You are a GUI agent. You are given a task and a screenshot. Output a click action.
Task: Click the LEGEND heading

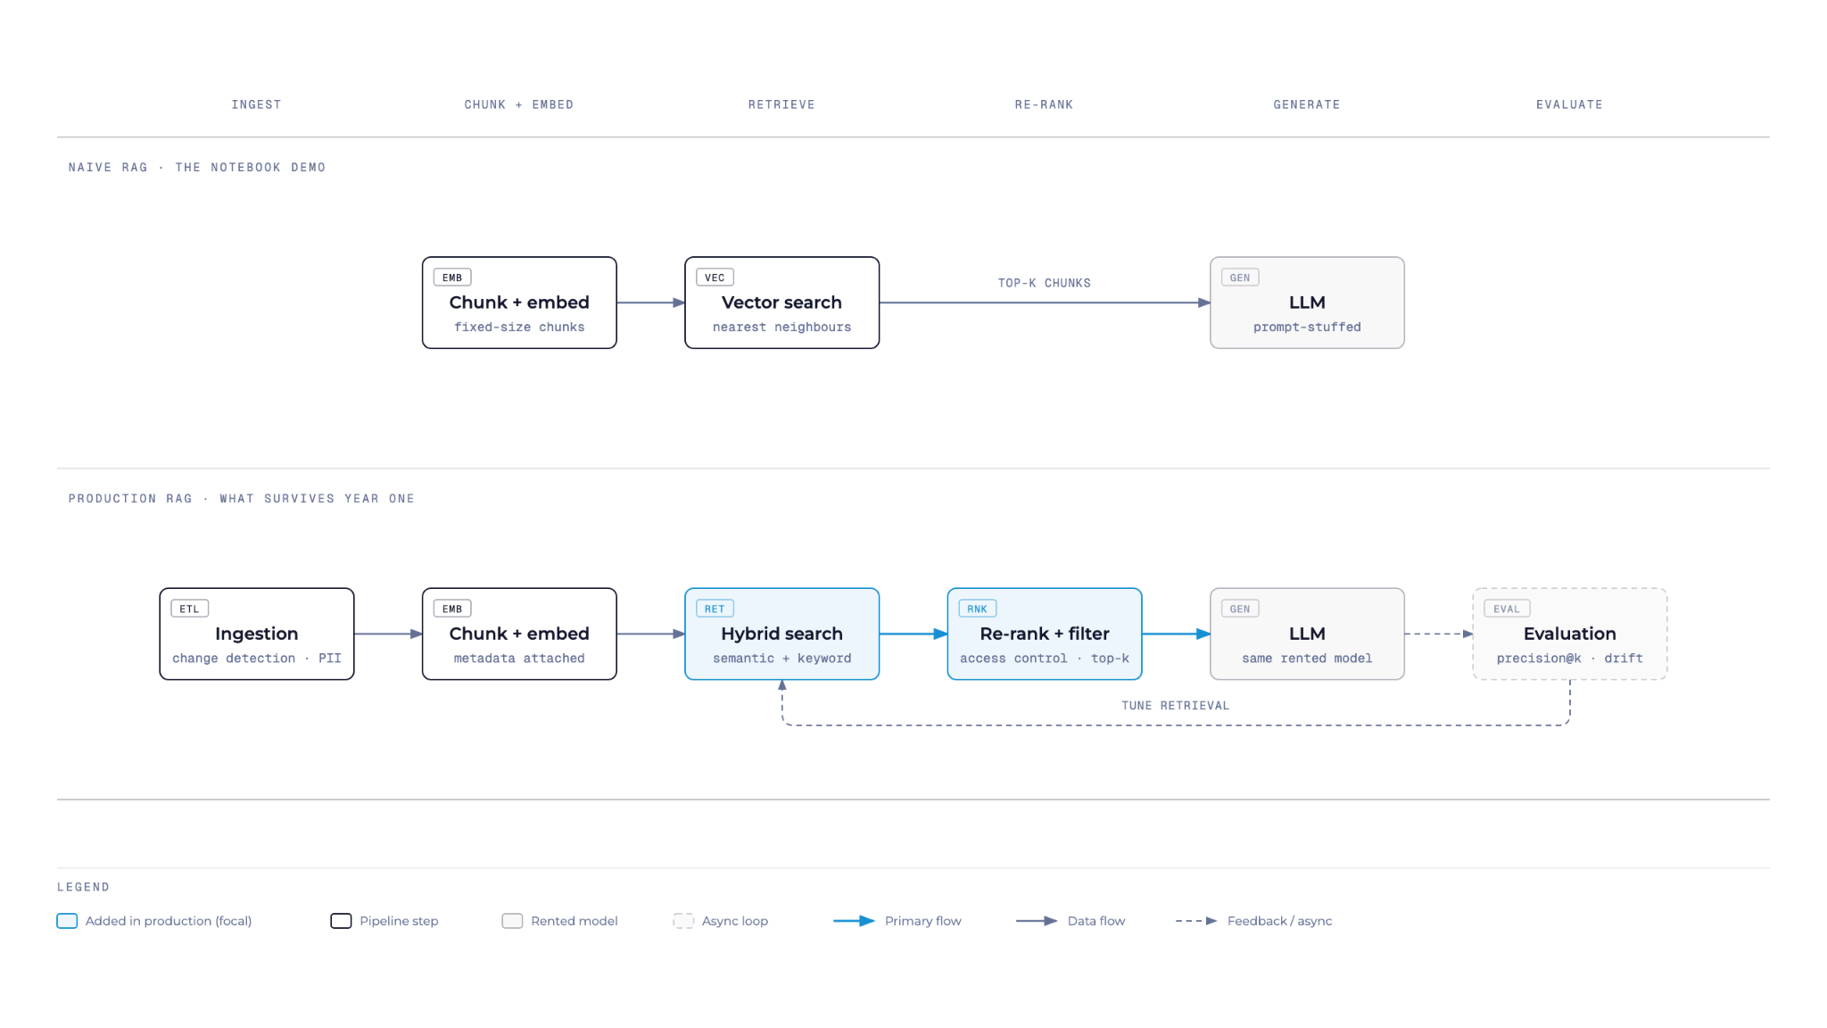click(83, 887)
